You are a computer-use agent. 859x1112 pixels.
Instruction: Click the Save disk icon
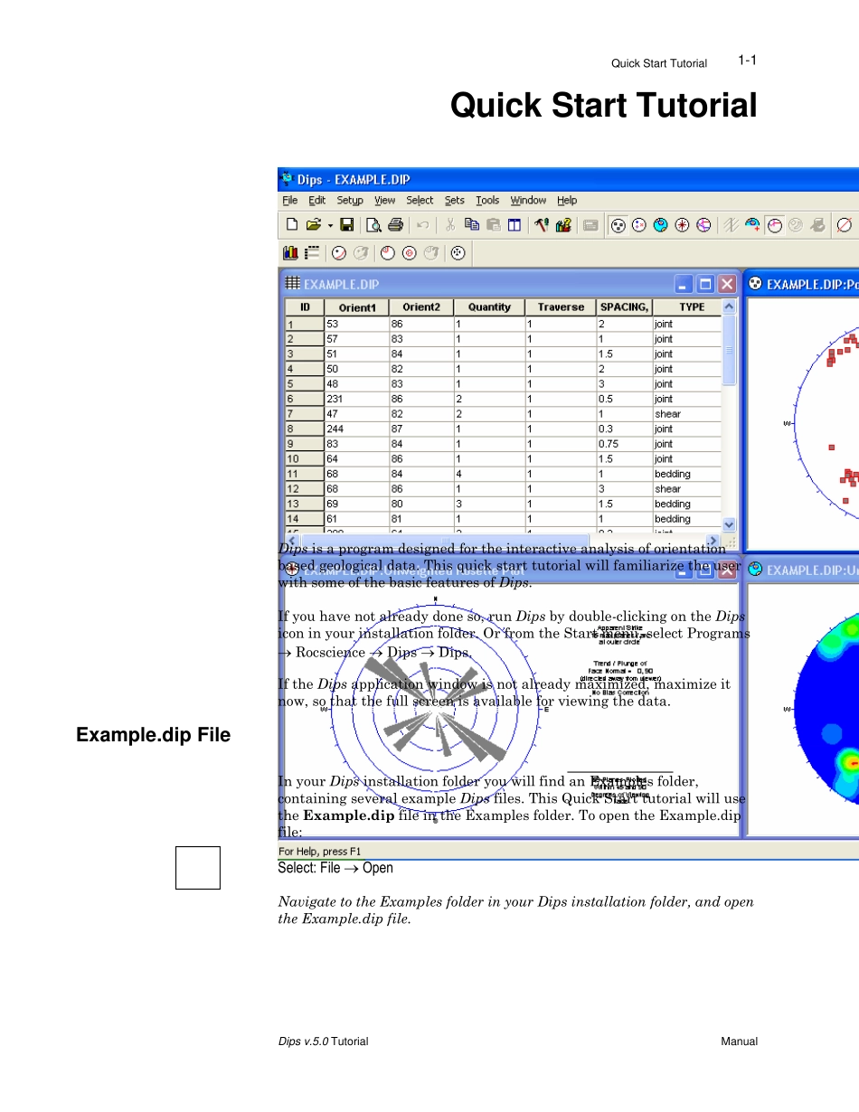coord(346,225)
